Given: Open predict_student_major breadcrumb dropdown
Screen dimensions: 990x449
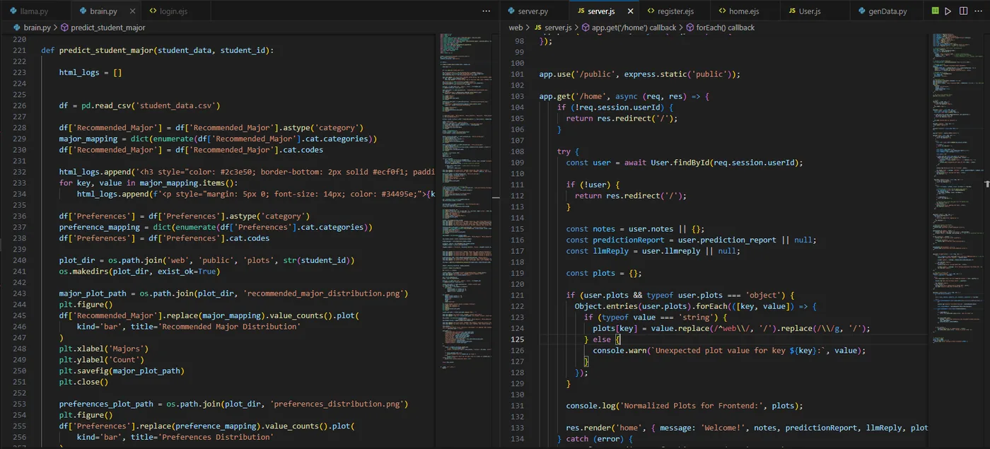Looking at the screenshot, I should tap(107, 28).
